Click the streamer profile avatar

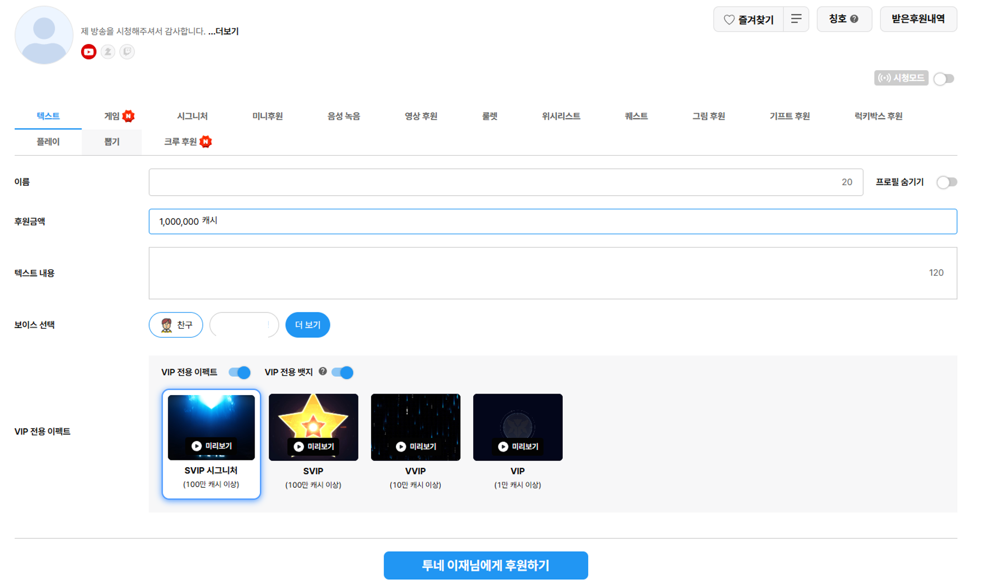(44, 35)
